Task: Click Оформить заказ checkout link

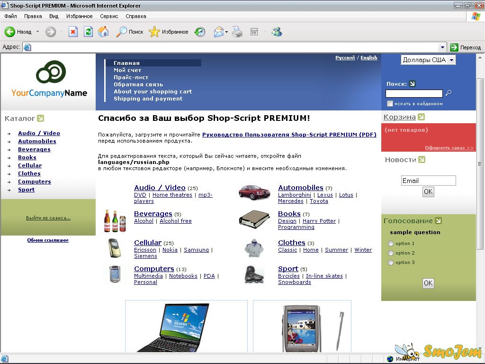Action: 449,148
